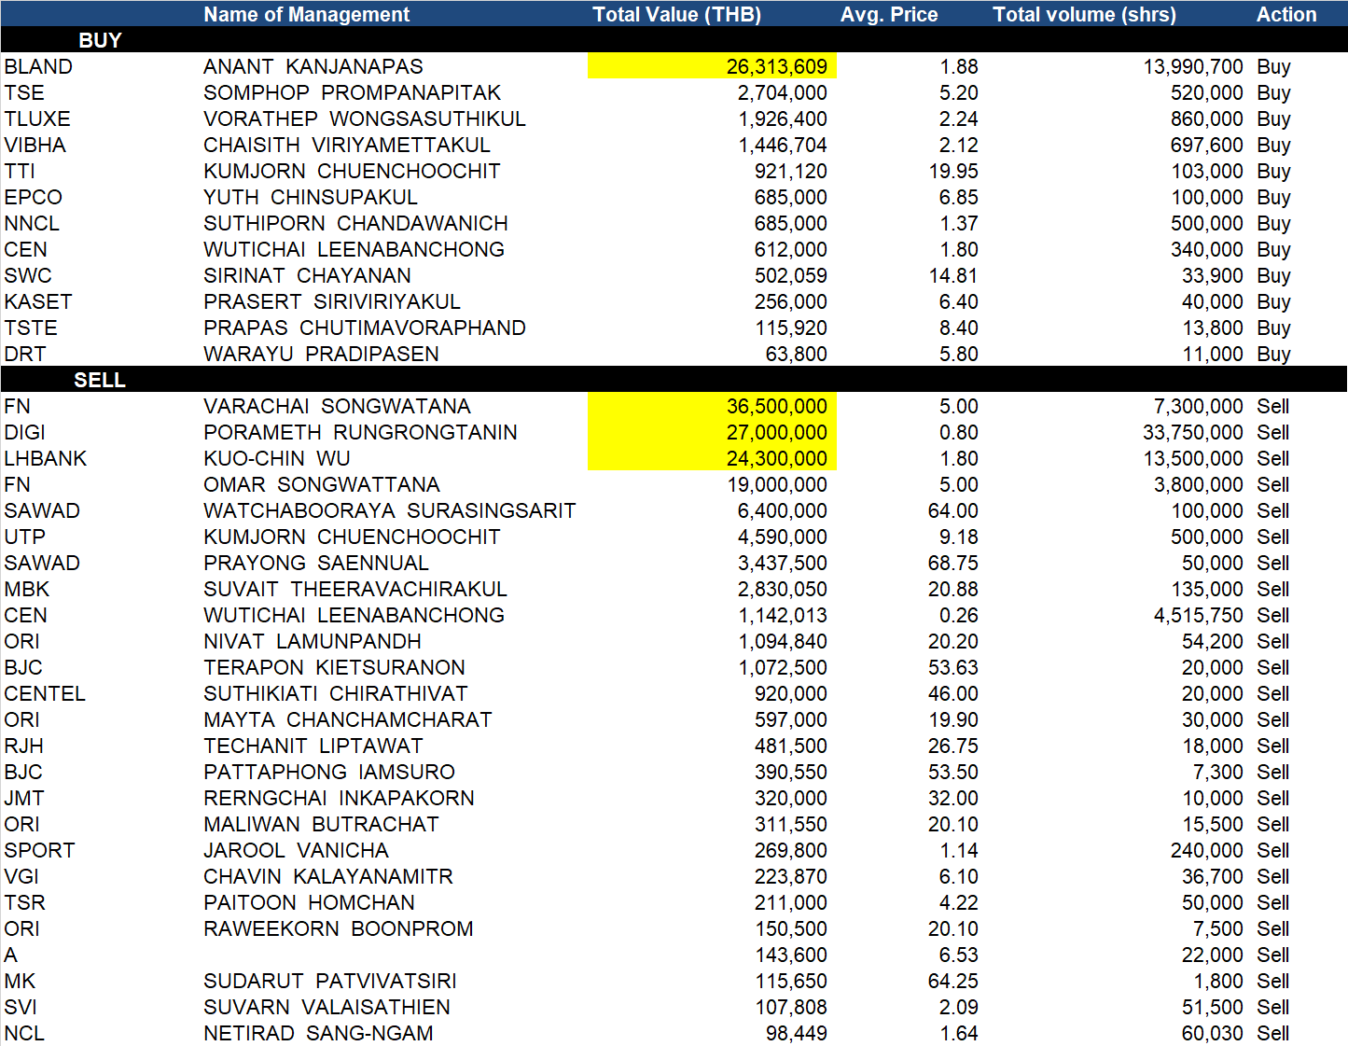
Task: Select MAYTA CHANCHAMCHARAT name cell
Action: (x=348, y=719)
